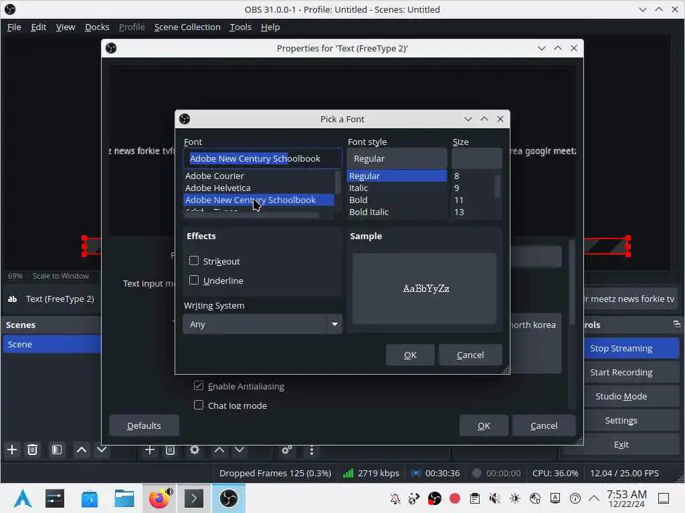Viewport: 685px width, 513px height.
Task: Open the Edit menu
Action: click(38, 27)
